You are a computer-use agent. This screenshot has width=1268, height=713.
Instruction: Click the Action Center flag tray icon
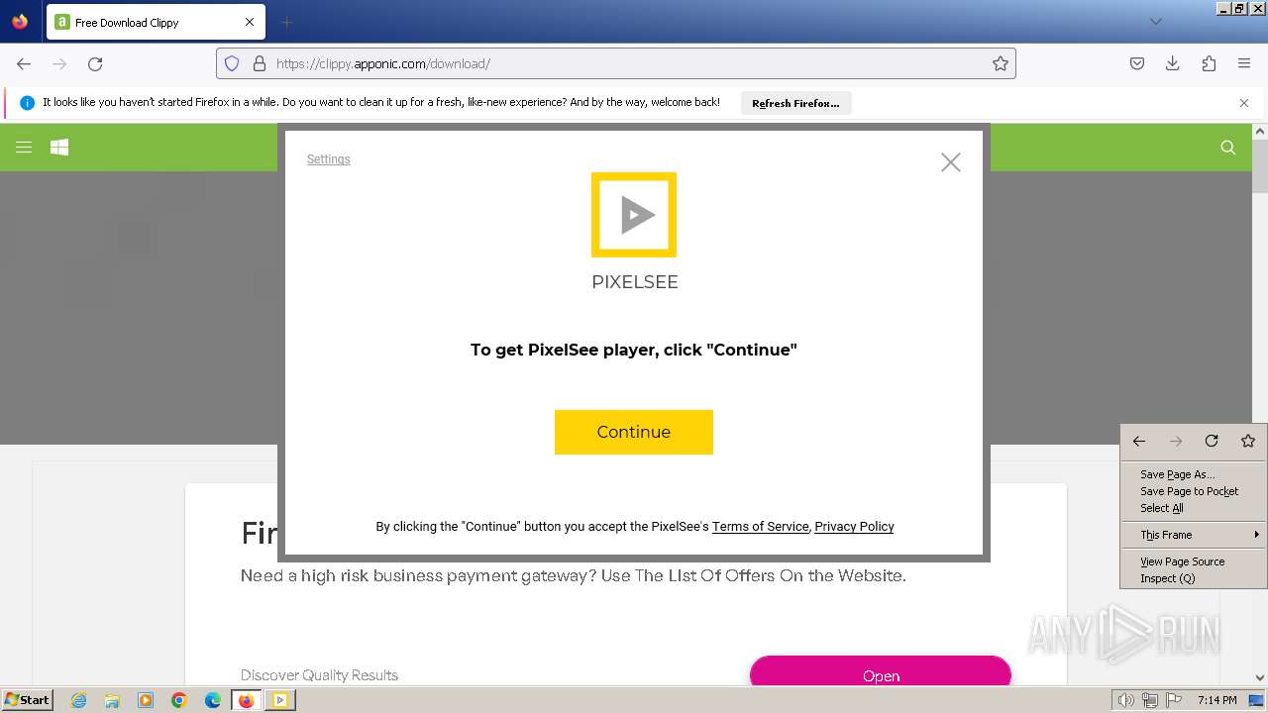click(1174, 700)
